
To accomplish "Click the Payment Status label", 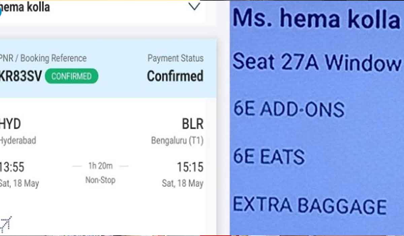I will click(x=175, y=58).
